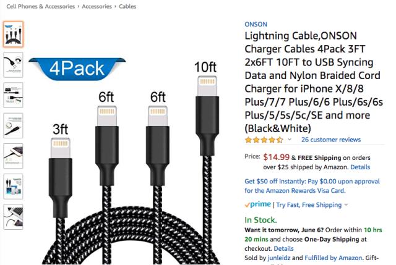The height and width of the screenshot is (265, 396).
Task: Click the star rating icons
Action: [264, 140]
